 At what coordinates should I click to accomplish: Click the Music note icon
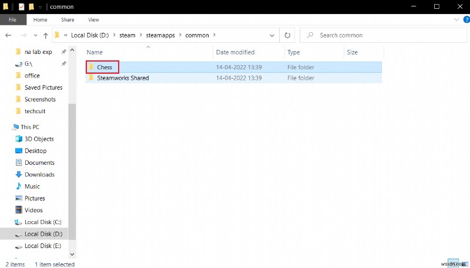pyautogui.click(x=19, y=186)
